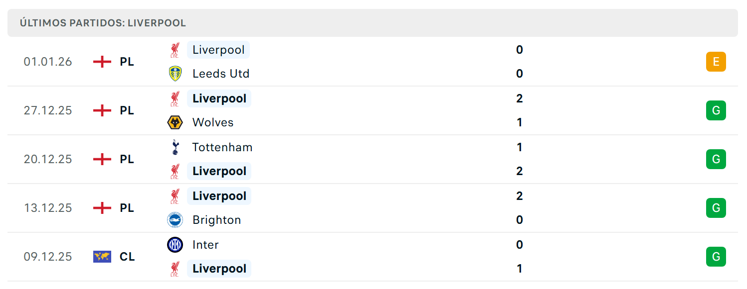This screenshot has width=747, height=289.
Task: Click the Brighton club crest icon
Action: point(175,220)
